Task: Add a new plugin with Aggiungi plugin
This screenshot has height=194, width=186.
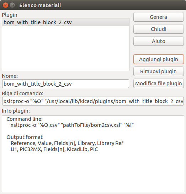Action: point(158,59)
